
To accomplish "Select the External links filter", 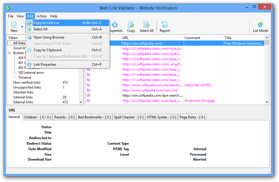I will click(23, 102).
